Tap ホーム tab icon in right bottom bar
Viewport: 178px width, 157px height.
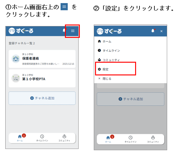(108, 138)
